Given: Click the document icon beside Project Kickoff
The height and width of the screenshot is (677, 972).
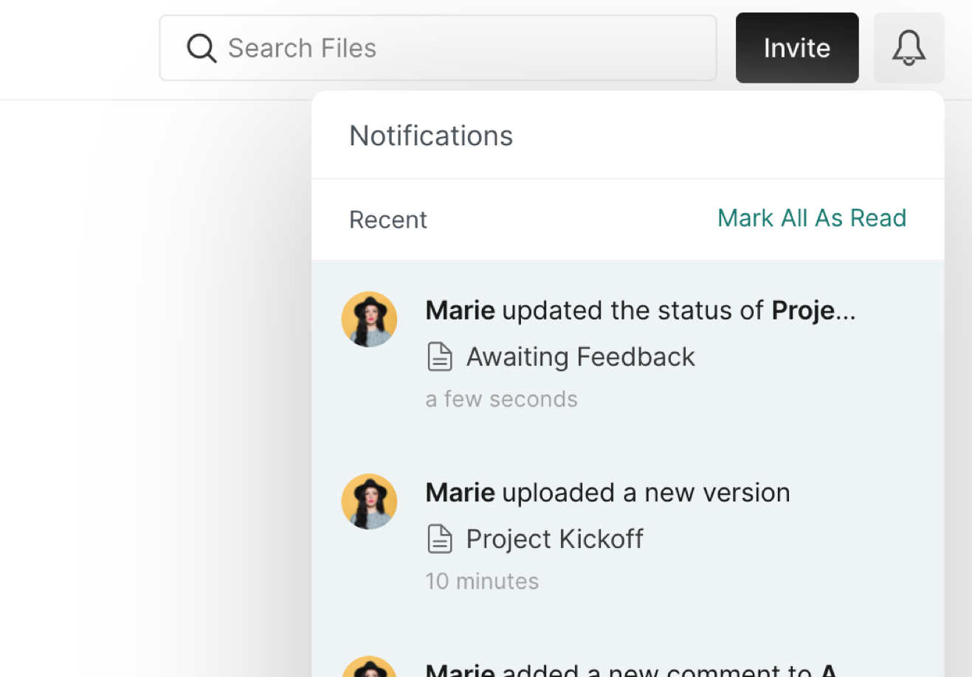Looking at the screenshot, I should (440, 539).
